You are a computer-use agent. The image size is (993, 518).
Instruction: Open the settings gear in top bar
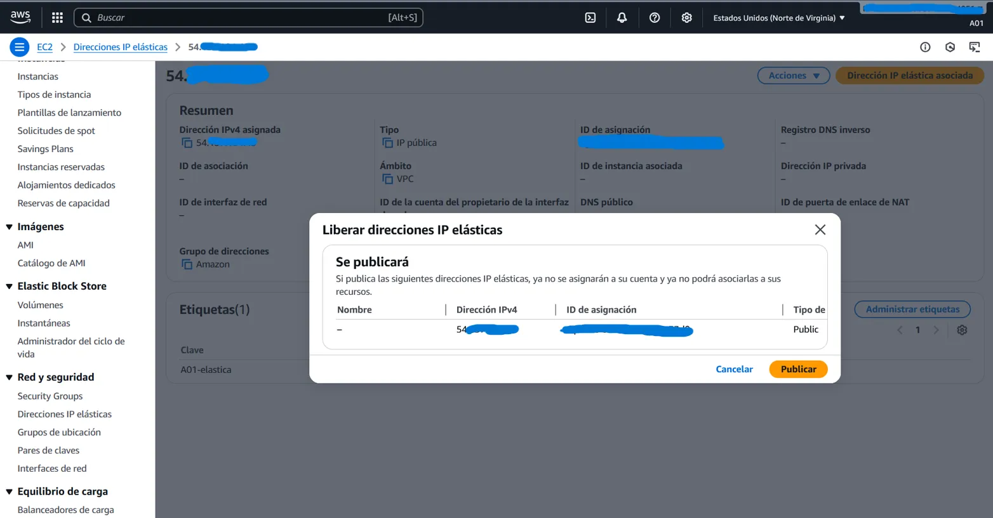[686, 18]
